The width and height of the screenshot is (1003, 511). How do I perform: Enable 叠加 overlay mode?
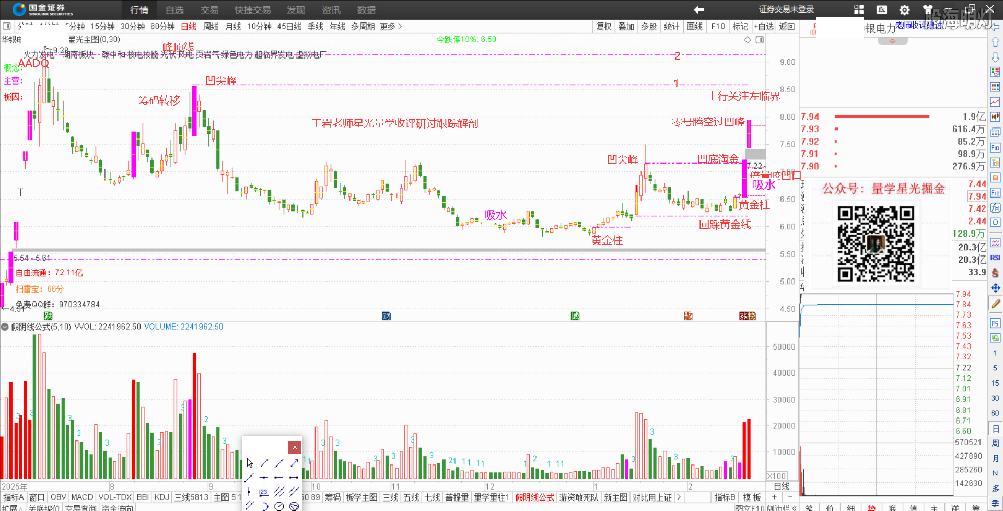626,27
